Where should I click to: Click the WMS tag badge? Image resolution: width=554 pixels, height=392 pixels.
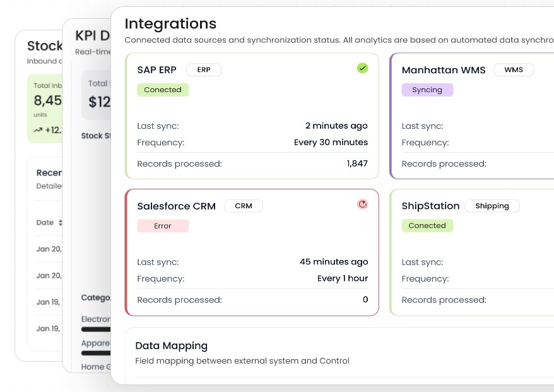514,70
